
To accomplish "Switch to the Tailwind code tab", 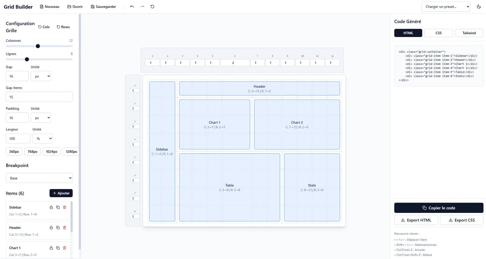I will click(x=469, y=33).
